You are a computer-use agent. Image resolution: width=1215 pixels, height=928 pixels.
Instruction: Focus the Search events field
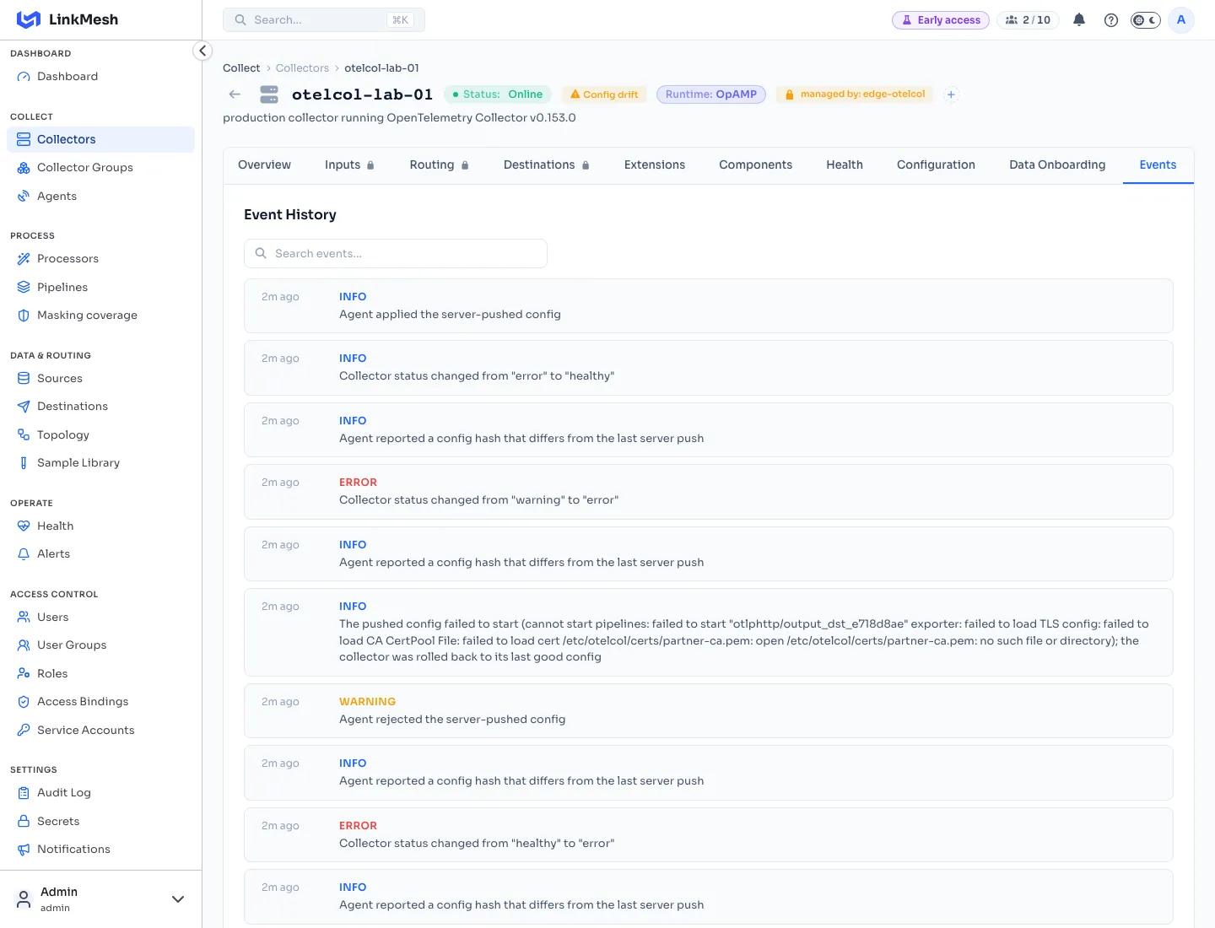pyautogui.click(x=396, y=253)
